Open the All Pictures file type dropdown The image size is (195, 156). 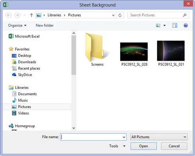(159, 137)
